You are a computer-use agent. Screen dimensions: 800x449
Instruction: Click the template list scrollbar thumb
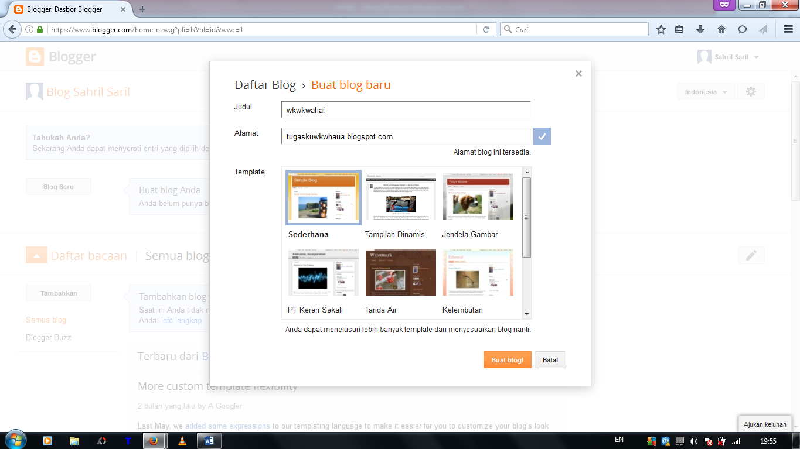tap(527, 217)
